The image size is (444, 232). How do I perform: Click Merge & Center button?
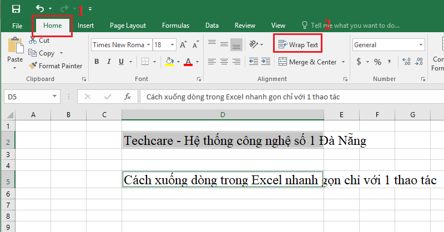pos(307,62)
